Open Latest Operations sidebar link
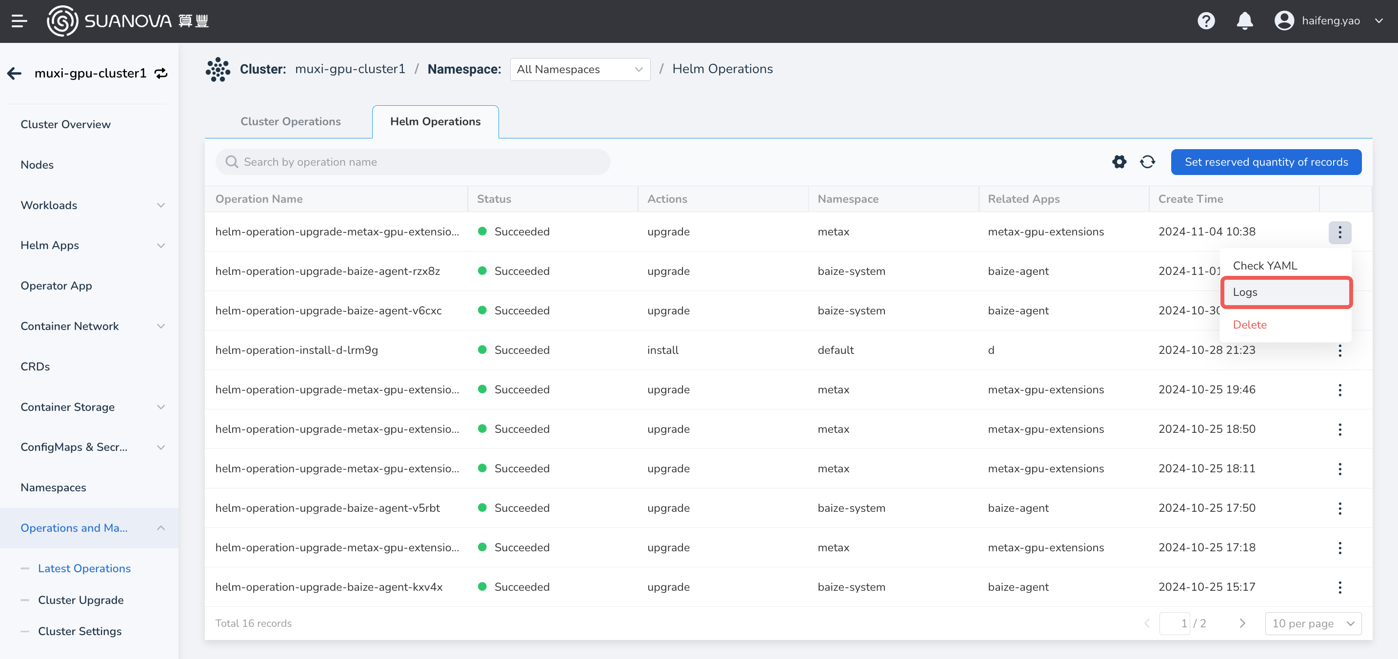The height and width of the screenshot is (659, 1398). [84, 568]
